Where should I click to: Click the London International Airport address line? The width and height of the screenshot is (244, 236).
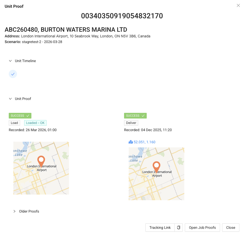click(77, 36)
